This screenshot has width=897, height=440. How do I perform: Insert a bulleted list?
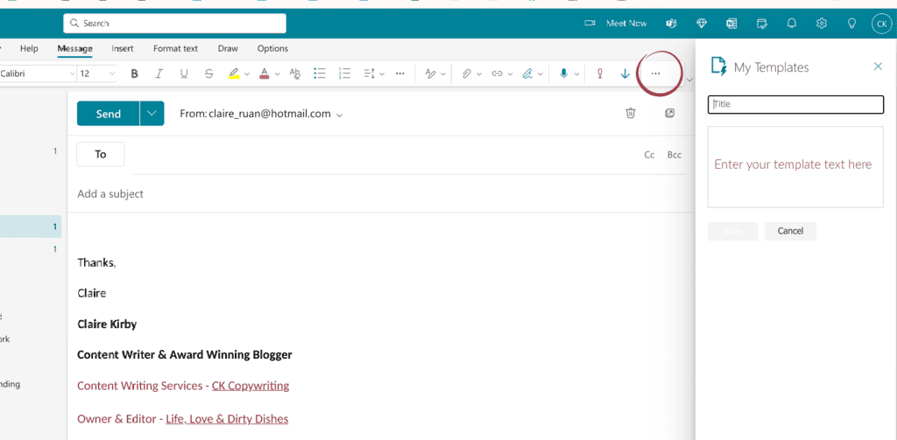319,73
